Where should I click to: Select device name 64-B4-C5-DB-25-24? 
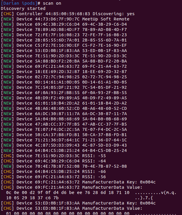click(104, 150)
